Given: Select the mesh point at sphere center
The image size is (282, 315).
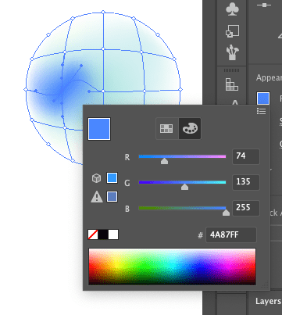Looking at the screenshot, I should click(103, 91).
